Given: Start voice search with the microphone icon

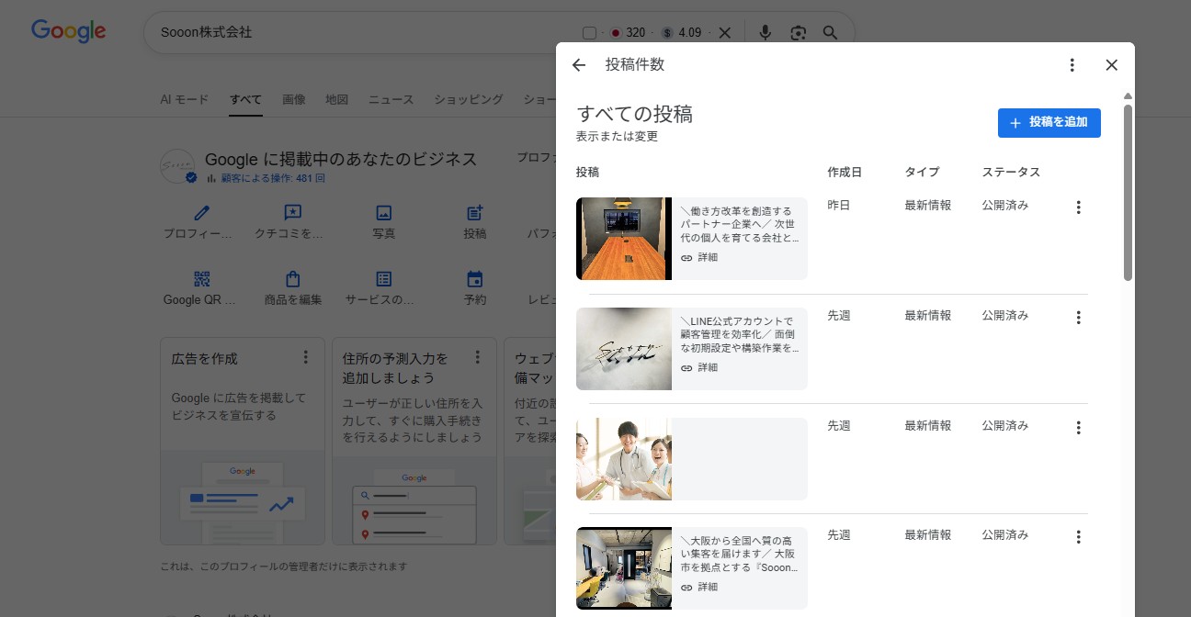Looking at the screenshot, I should 765,32.
